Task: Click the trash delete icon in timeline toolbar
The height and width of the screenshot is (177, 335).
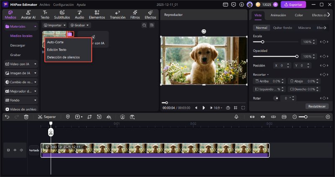Action: 26,117
